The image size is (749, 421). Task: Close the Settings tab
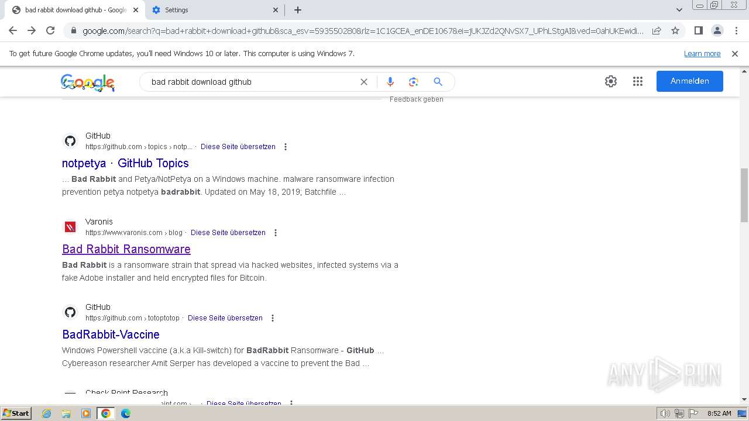click(276, 10)
